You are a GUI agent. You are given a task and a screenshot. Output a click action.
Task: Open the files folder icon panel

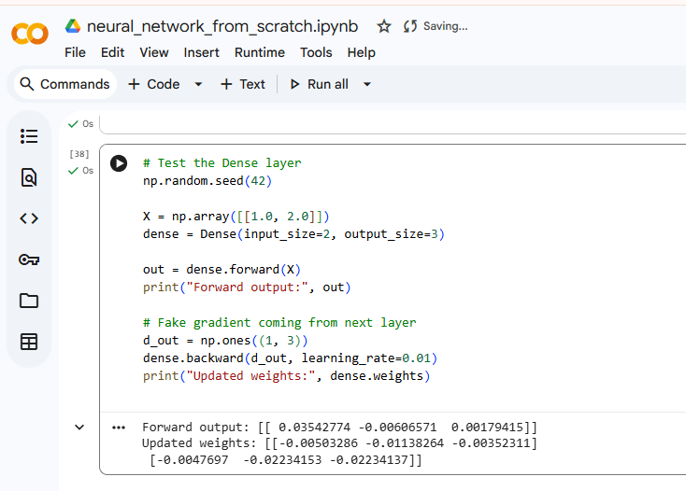tap(29, 301)
